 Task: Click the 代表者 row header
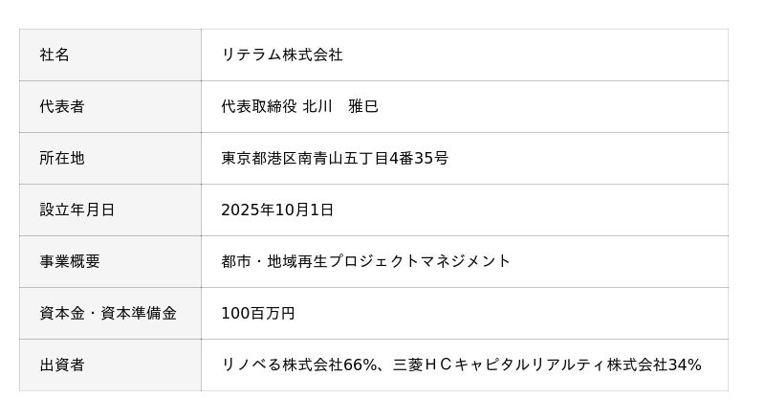pos(62,107)
